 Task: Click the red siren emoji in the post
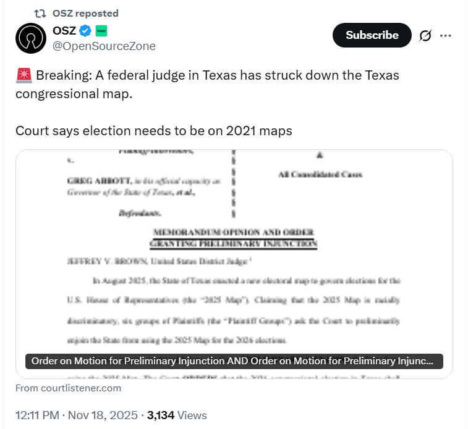24,75
